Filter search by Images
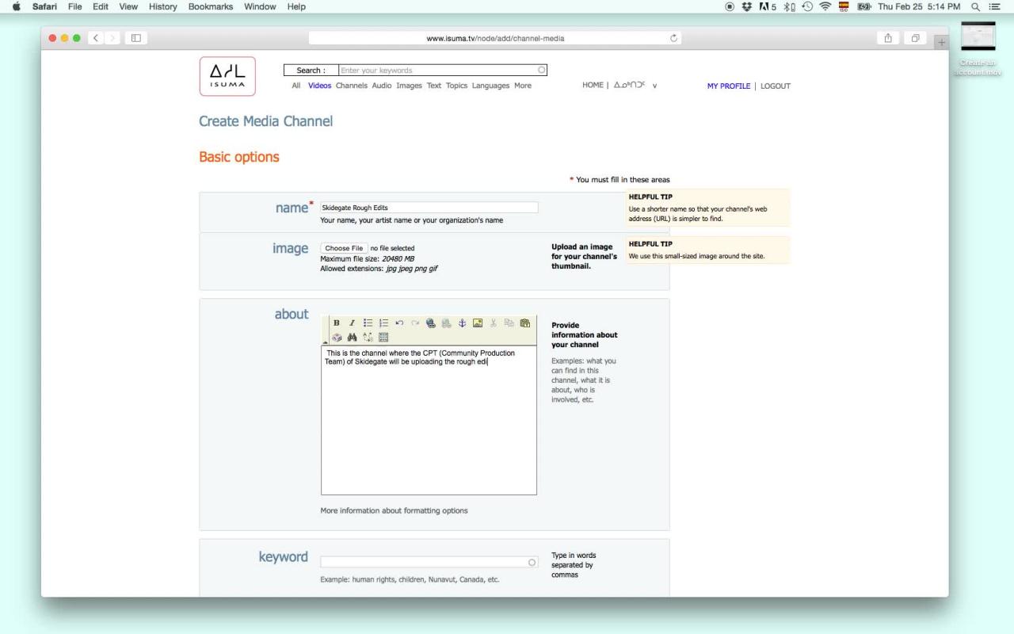Screen dimensions: 1014x634 click(x=409, y=86)
